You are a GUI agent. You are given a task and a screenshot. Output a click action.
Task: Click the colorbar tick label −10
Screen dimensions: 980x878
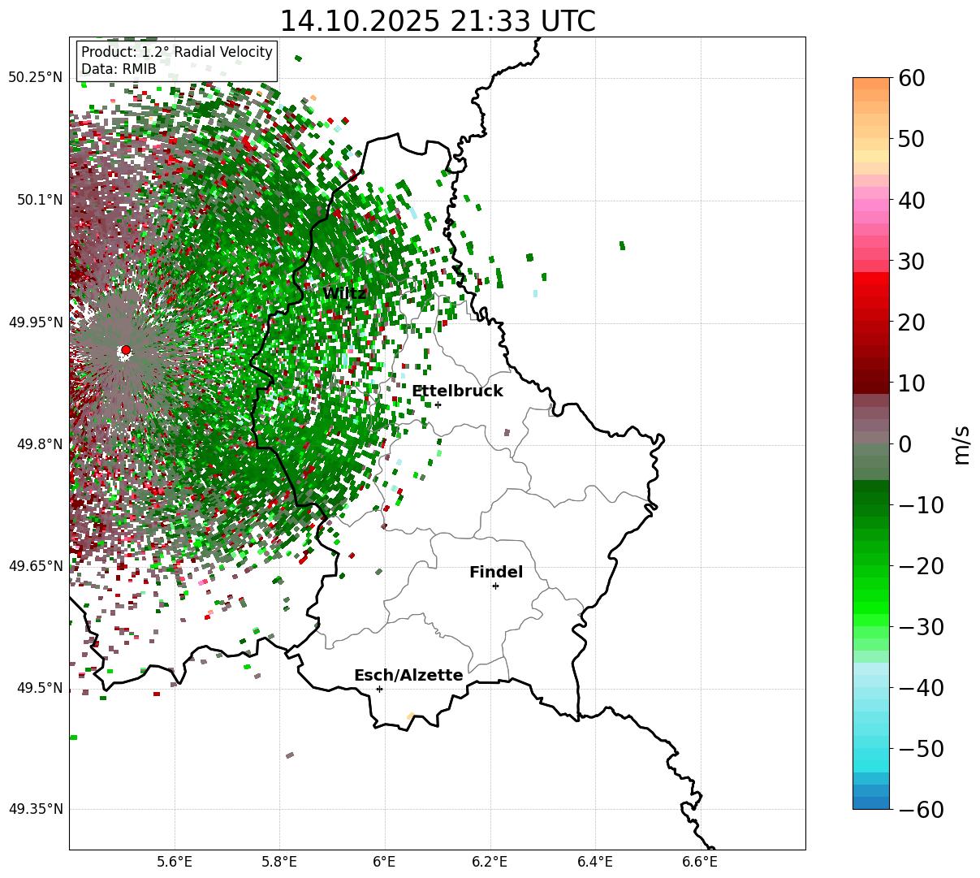(x=920, y=504)
